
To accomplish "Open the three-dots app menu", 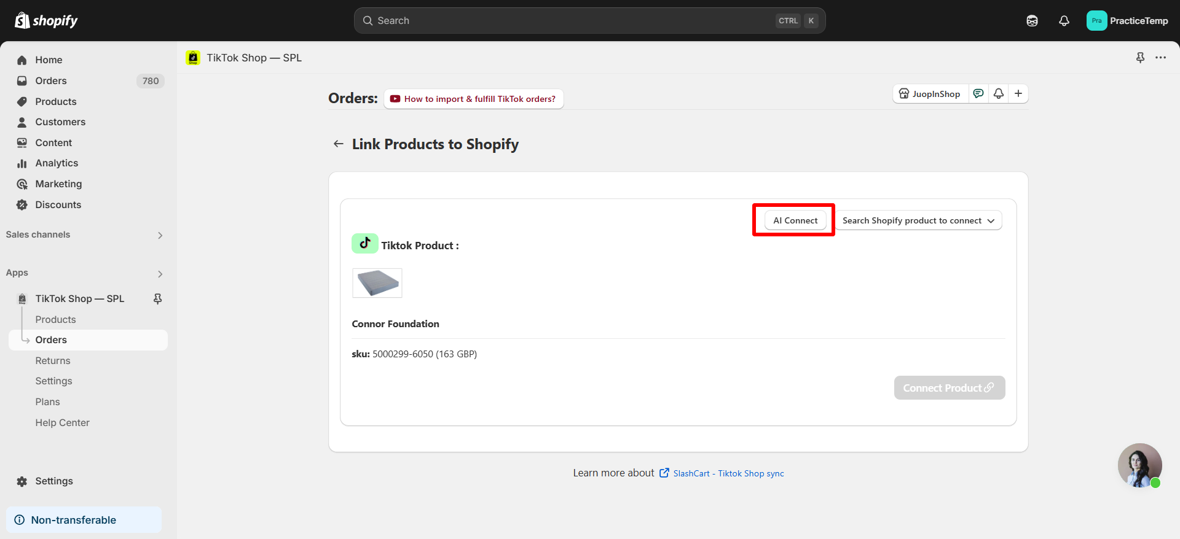I will [1160, 58].
